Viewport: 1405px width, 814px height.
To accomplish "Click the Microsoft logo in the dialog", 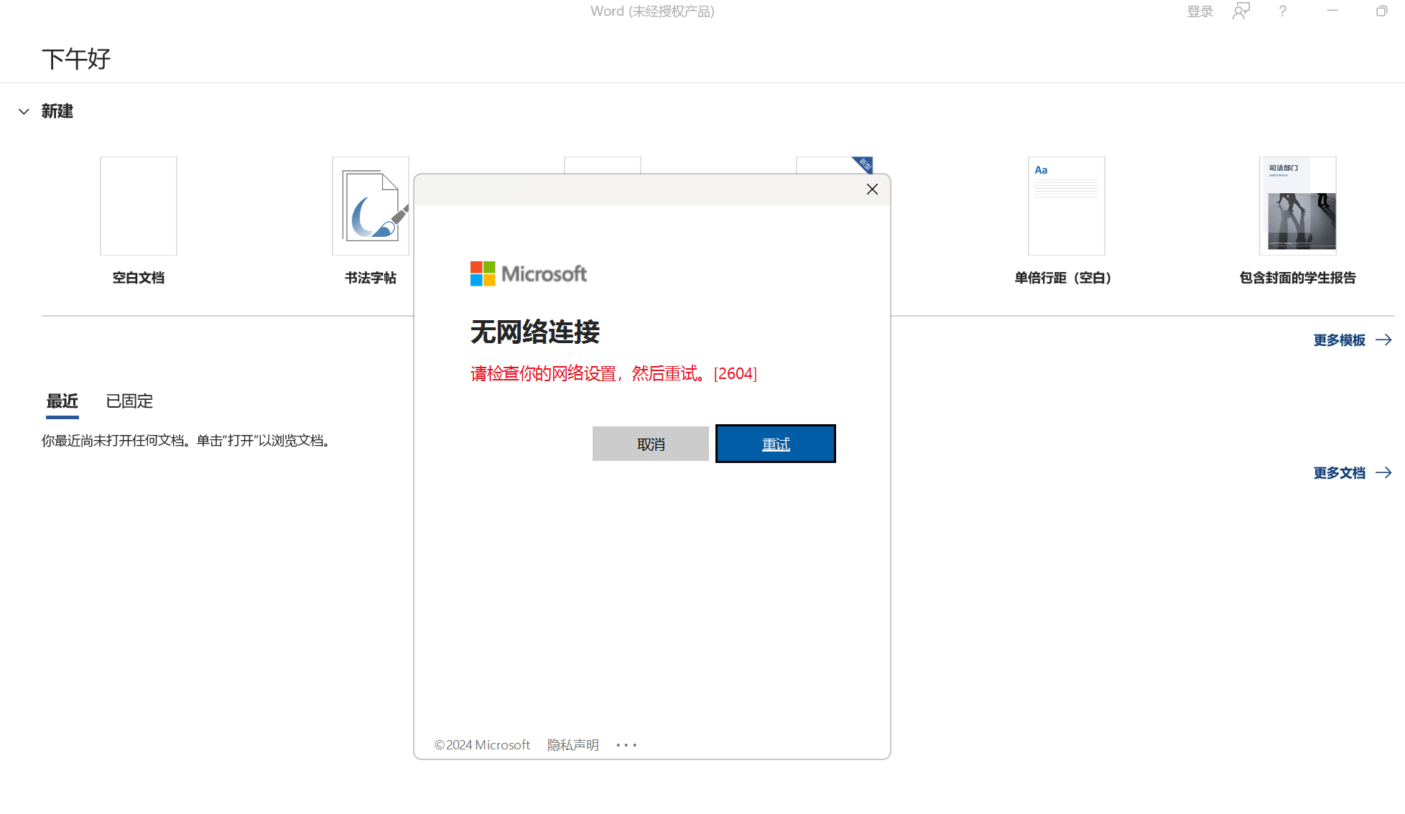I will (x=529, y=273).
